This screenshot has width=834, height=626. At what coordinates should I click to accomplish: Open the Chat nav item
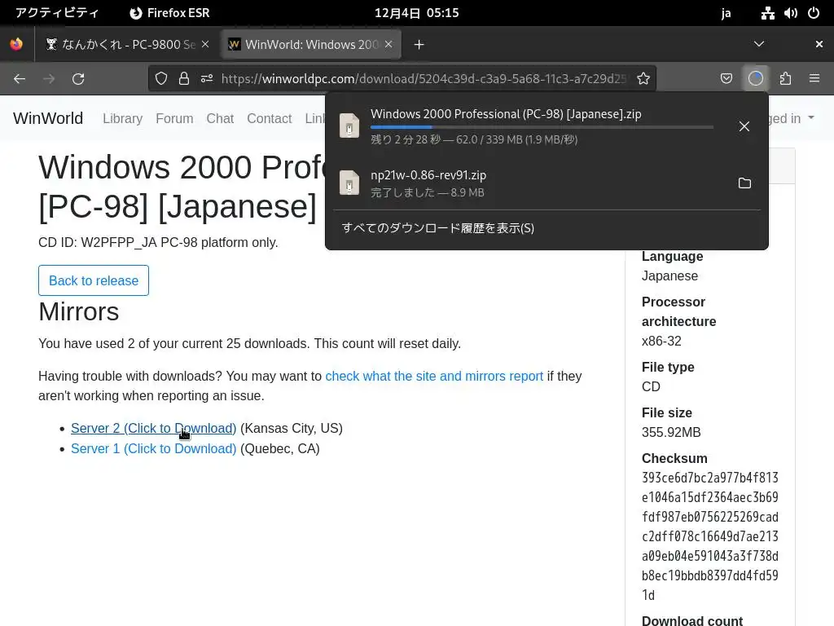[x=220, y=118]
